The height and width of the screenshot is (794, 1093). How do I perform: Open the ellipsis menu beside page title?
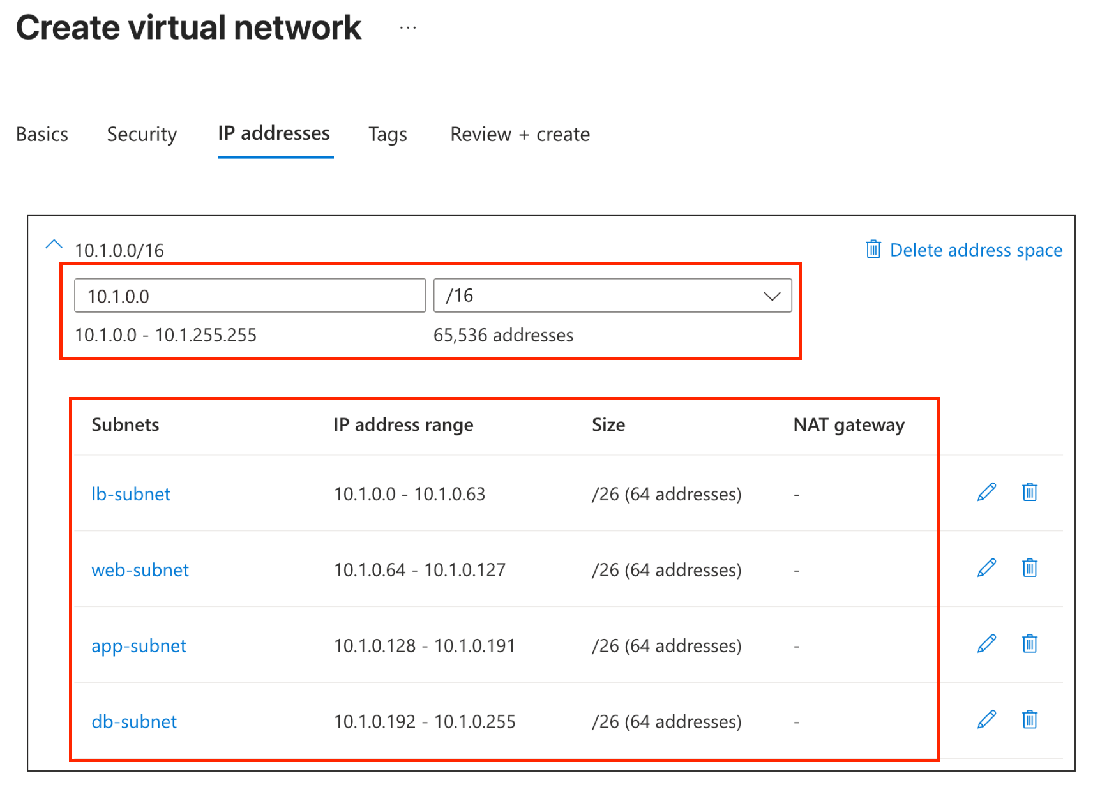[x=408, y=28]
